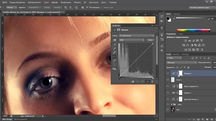Toggle visibility of the Уровни 1 layer
216x121 pixels.
(x=168, y=93)
